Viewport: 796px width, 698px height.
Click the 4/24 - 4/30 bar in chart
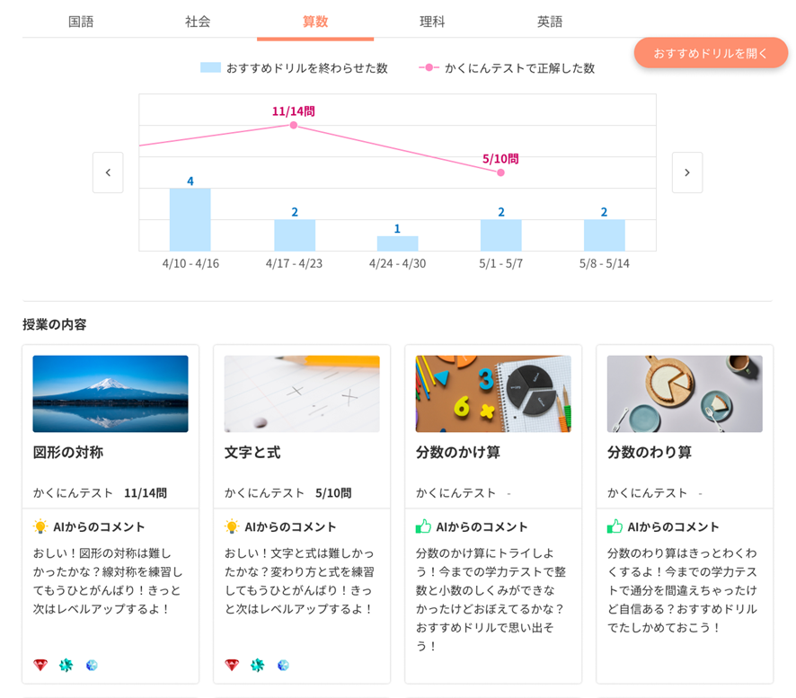[x=397, y=243]
